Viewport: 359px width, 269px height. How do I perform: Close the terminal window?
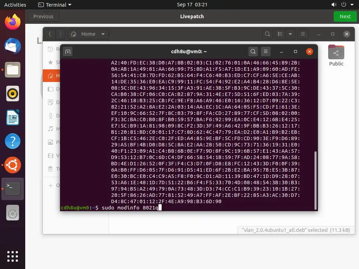tap(309, 51)
